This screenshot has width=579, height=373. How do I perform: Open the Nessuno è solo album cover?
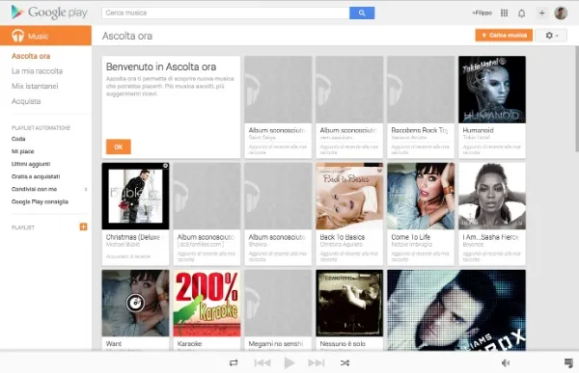point(349,304)
